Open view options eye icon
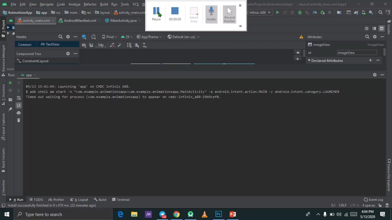The width and height of the screenshot is (392, 220). [84, 45]
